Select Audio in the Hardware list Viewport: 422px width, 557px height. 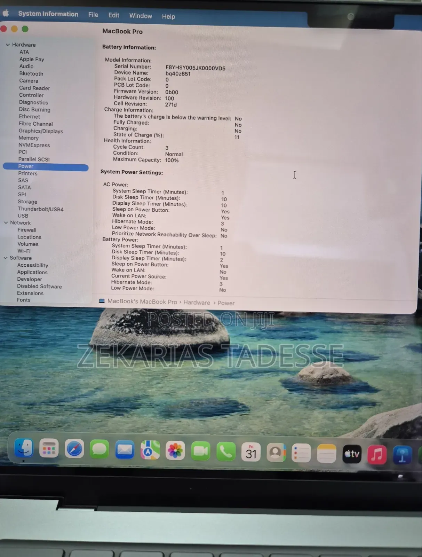click(26, 66)
